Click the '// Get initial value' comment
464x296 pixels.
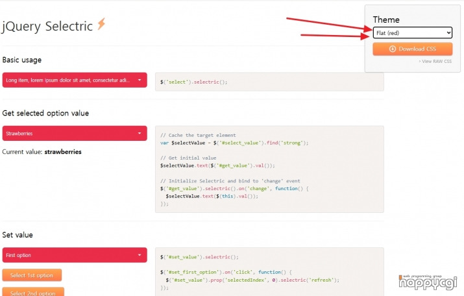tap(188, 158)
